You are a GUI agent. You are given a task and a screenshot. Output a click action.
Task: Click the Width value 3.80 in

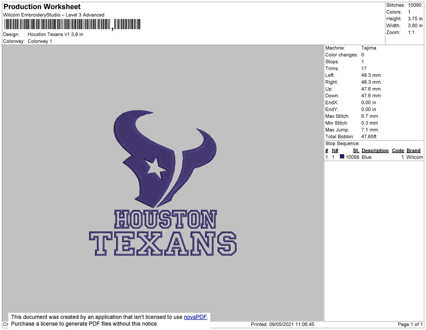click(x=415, y=26)
